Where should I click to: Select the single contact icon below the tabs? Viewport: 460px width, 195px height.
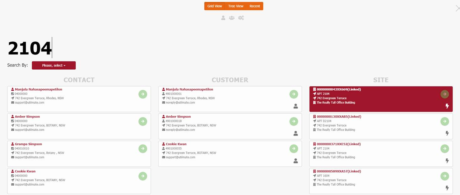click(223, 18)
